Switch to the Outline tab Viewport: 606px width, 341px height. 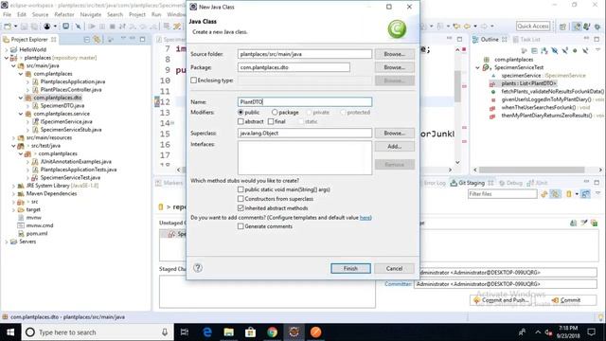coord(490,40)
